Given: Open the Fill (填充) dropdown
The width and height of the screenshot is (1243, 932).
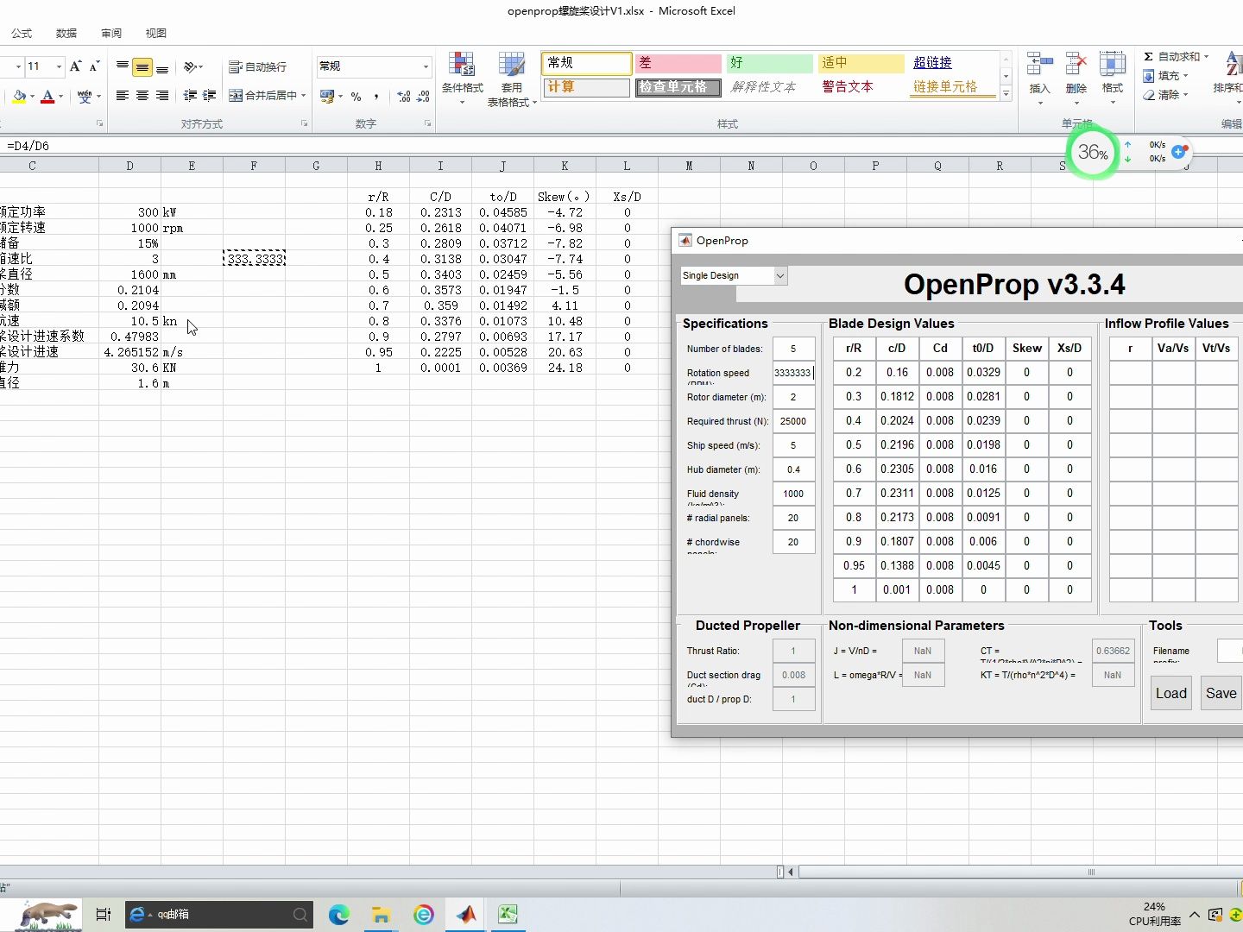Looking at the screenshot, I should 1166,76.
